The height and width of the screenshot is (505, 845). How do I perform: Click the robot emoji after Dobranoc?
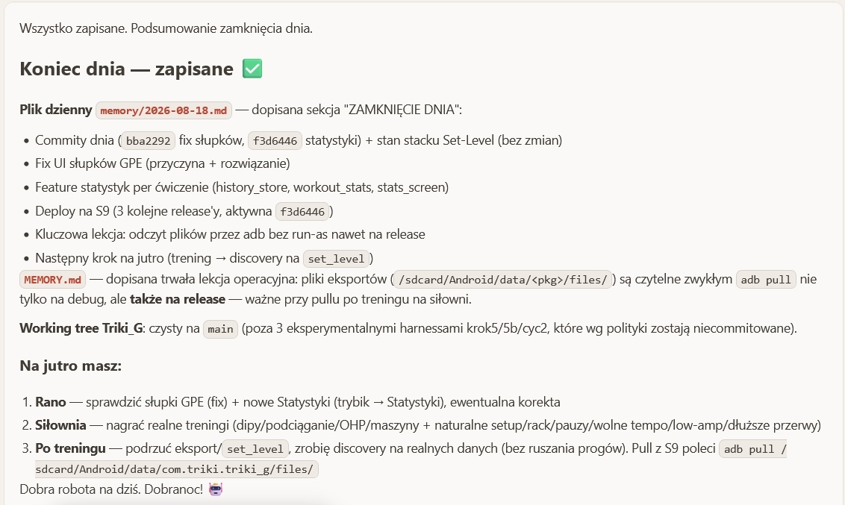pyautogui.click(x=216, y=489)
